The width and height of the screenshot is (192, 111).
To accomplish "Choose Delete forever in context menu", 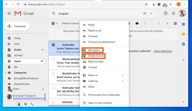I will (x=104, y=56).
